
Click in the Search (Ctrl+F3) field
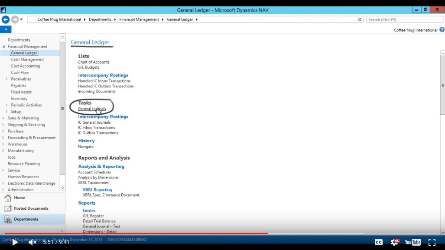(x=404, y=19)
